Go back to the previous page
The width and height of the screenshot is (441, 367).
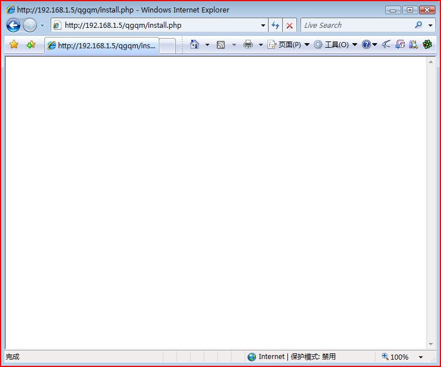click(13, 25)
